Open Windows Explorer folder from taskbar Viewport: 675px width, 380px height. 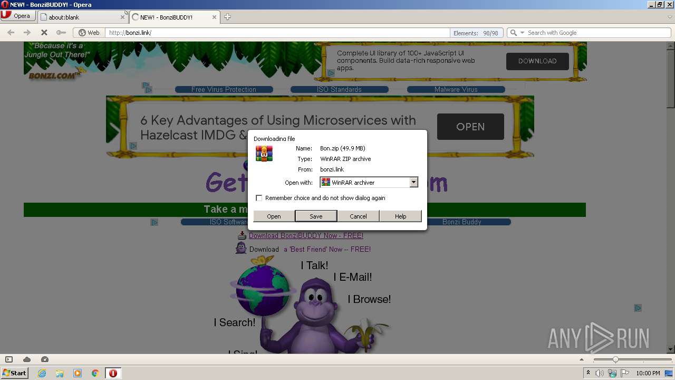[60, 373]
